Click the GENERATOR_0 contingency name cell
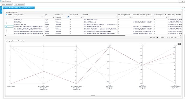The width and height of the screenshot is (185, 99). click(x=18, y=20)
